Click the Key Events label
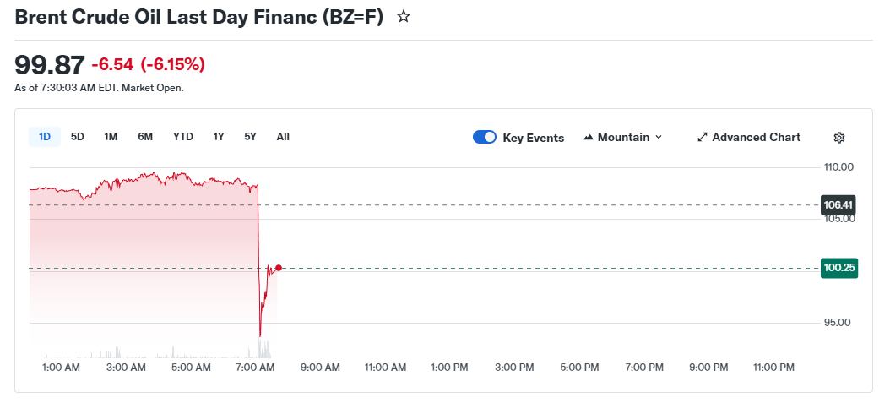Viewport: 890px width, 403px height. point(533,138)
